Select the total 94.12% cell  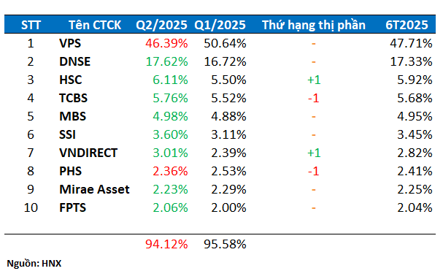tap(166, 244)
